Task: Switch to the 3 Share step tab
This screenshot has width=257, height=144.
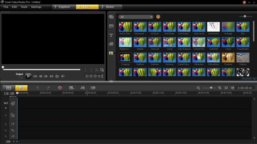Action: [110, 7]
